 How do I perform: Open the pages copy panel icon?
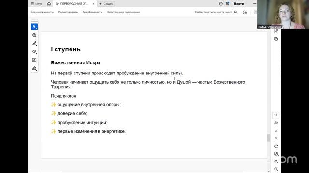point(276,39)
